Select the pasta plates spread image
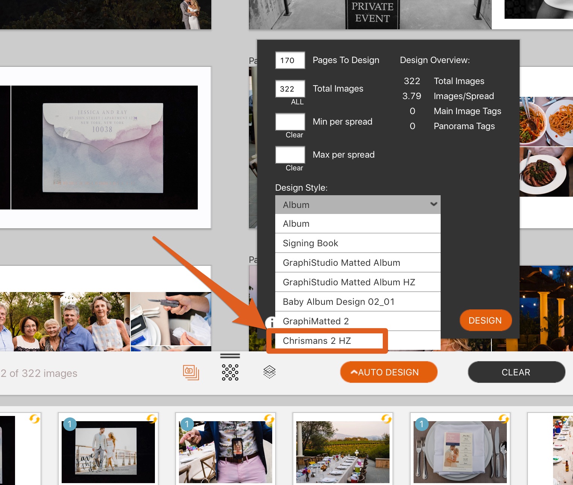Screen dimensions: 573x485 tap(546, 122)
